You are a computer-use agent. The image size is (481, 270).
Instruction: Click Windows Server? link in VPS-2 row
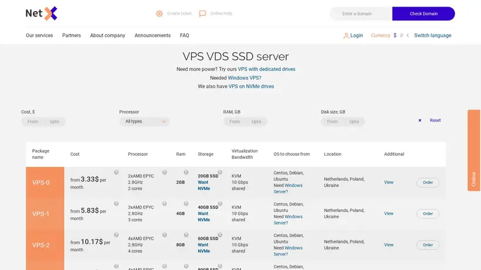(288, 251)
